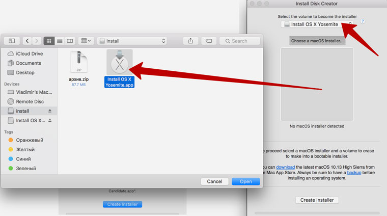
Task: Switch to column view
Action: [70, 41]
